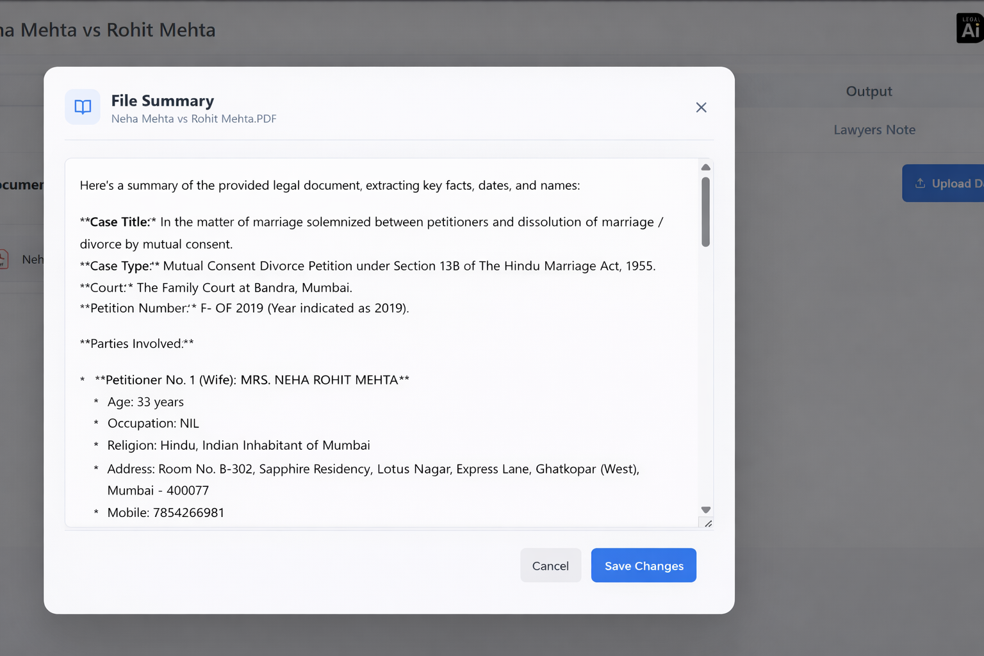
Task: Click the case title heading Neha Mehta vs Rohit Mehta
Action: pyautogui.click(x=108, y=29)
